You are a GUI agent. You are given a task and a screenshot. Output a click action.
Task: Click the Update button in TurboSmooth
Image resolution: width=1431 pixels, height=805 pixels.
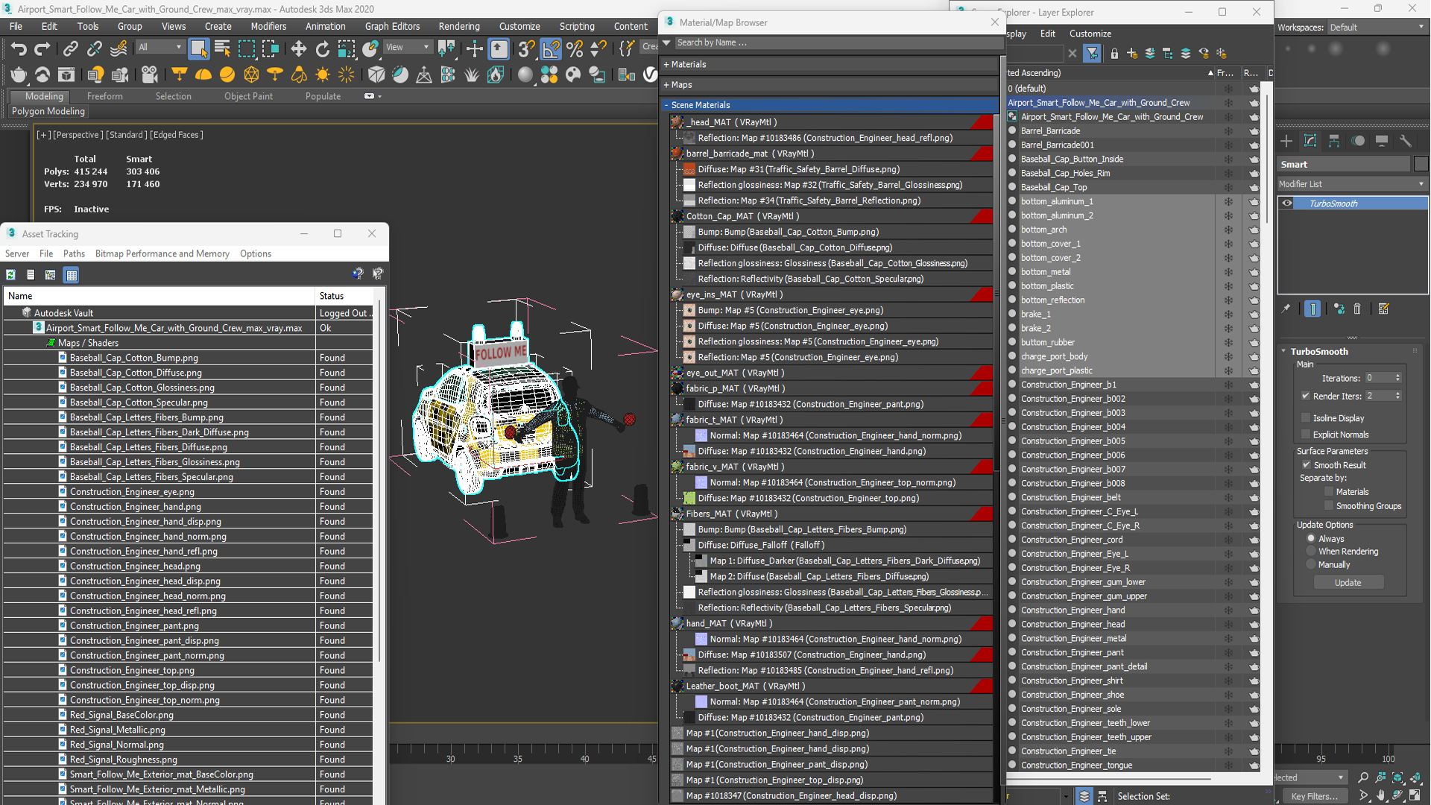1348,582
